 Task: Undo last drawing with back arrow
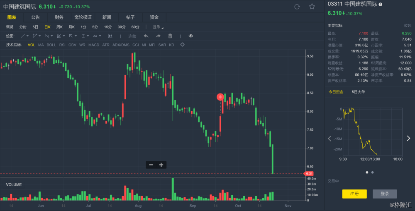(146, 36)
